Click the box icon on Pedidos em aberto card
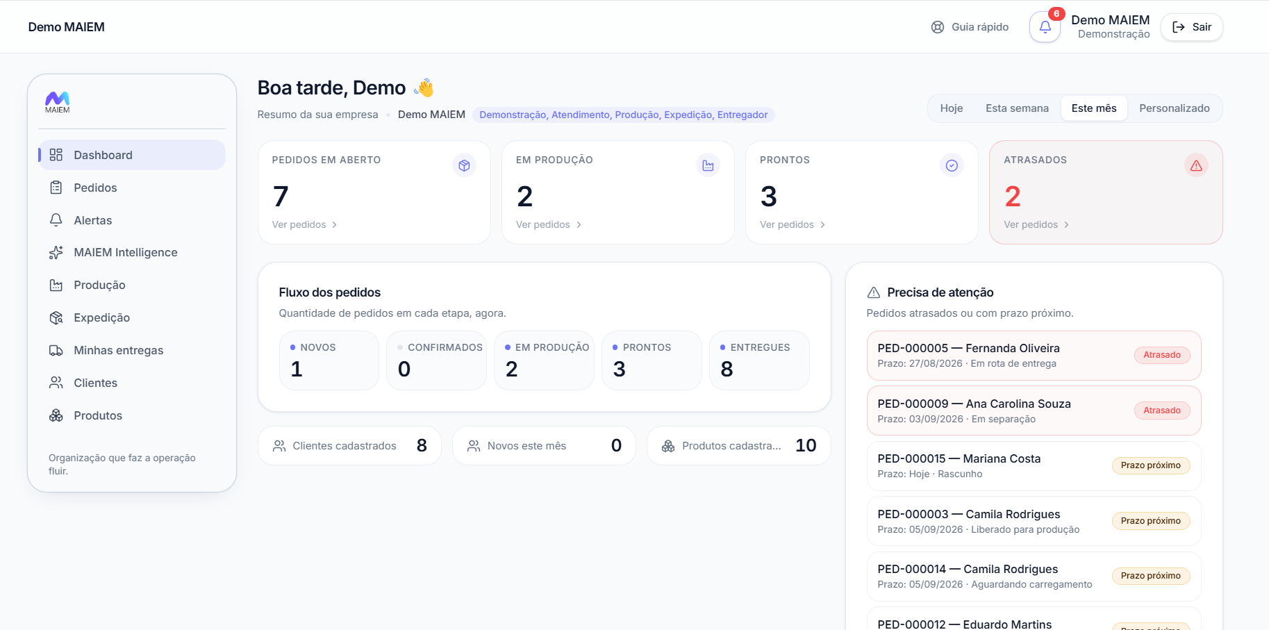Image resolution: width=1269 pixels, height=630 pixels. (x=464, y=165)
